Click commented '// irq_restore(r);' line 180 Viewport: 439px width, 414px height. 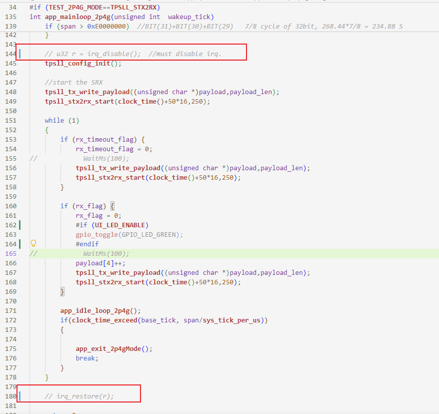[x=79, y=396]
